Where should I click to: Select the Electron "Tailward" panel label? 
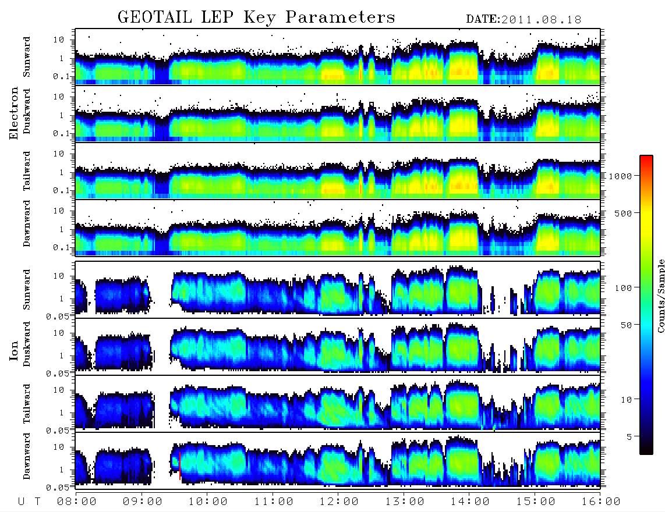27,170
